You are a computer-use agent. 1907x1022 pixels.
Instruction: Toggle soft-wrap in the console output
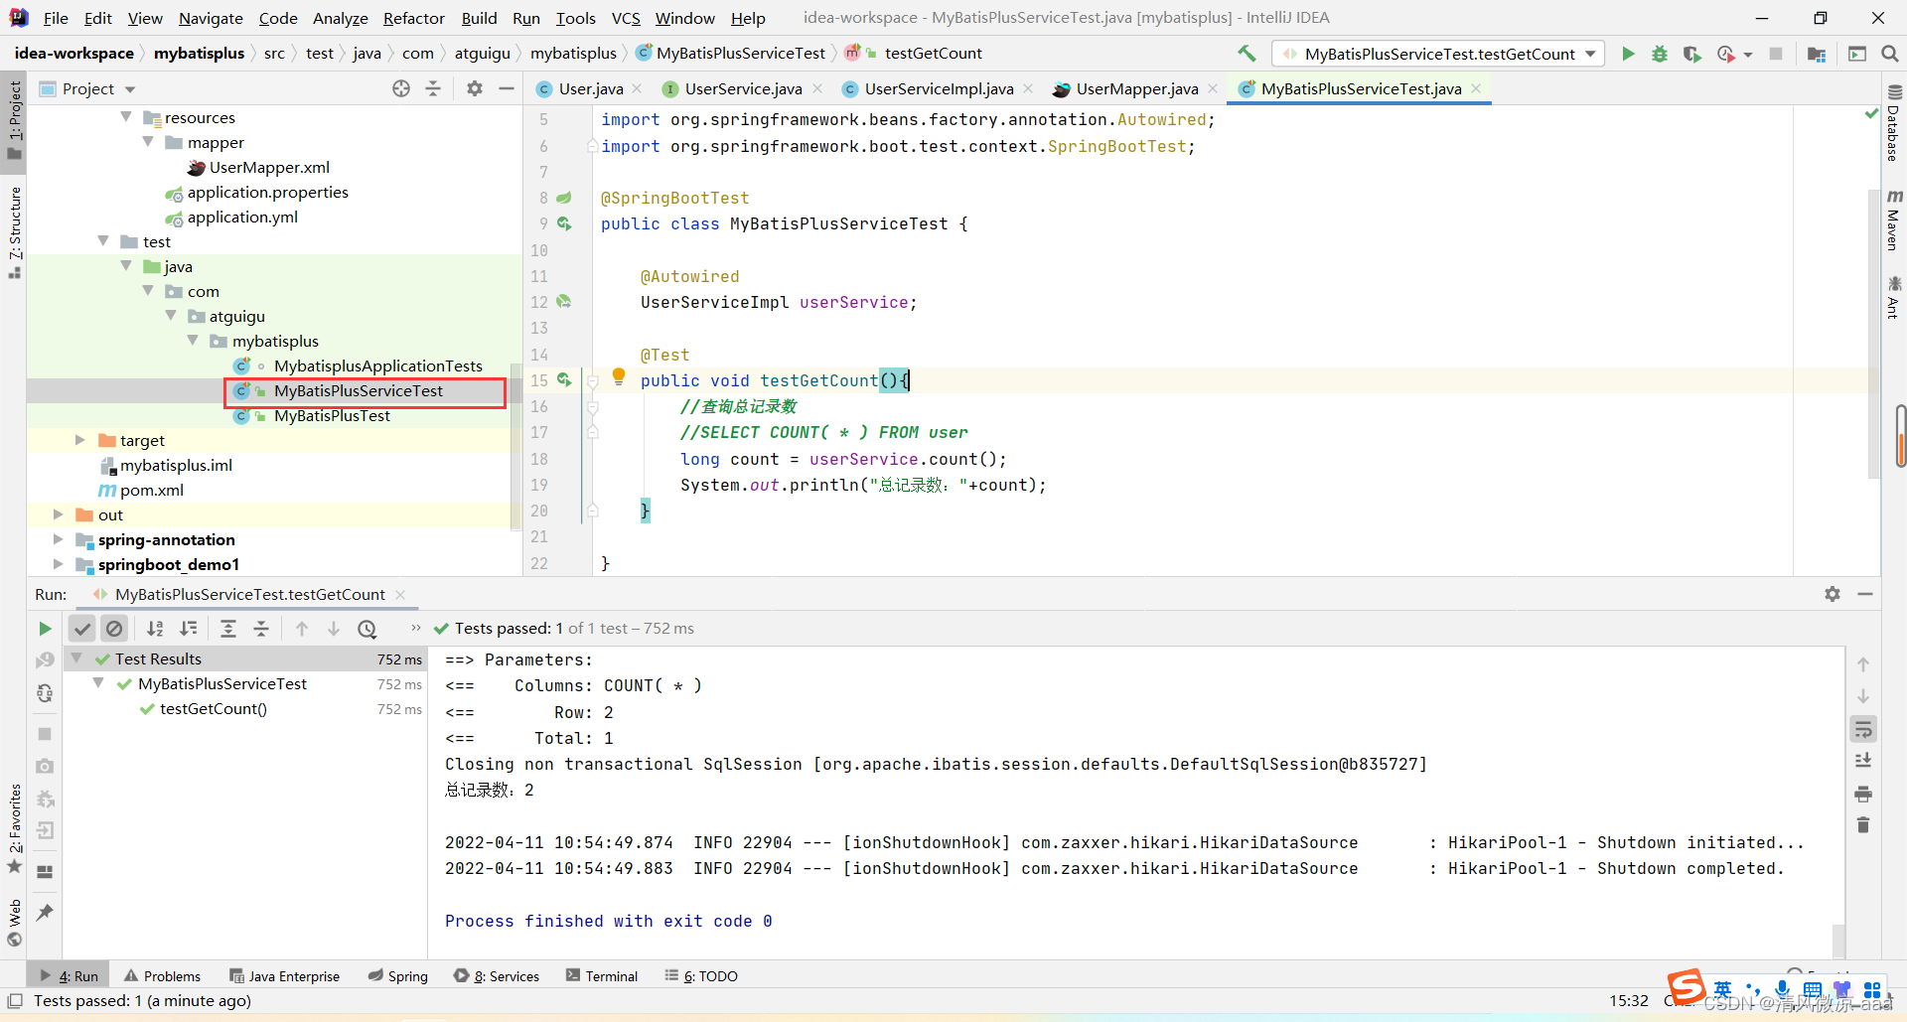1863,730
